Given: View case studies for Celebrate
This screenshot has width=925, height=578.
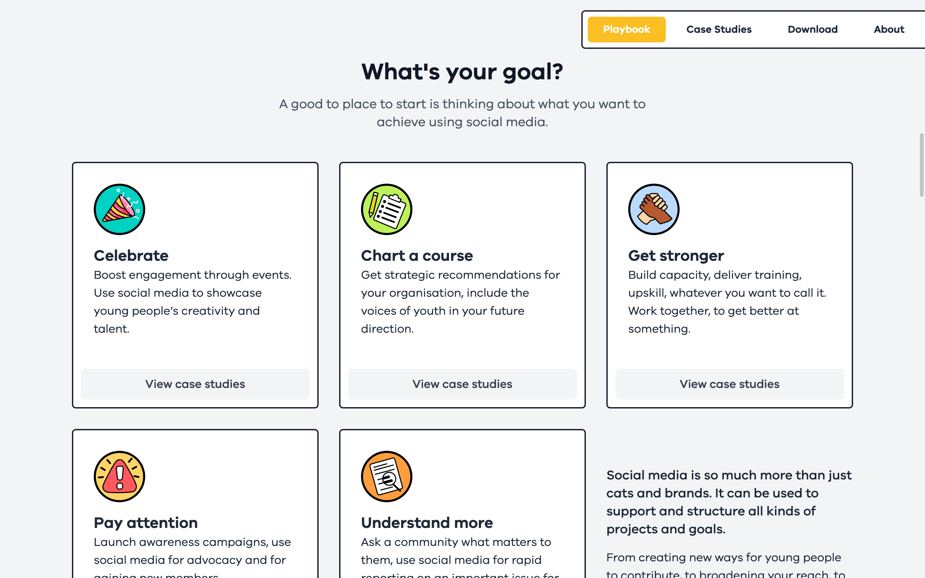Looking at the screenshot, I should pyautogui.click(x=195, y=384).
